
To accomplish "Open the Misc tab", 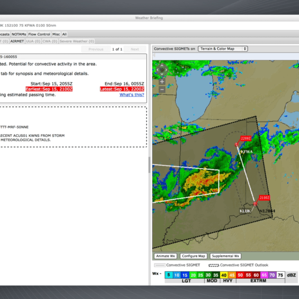I will [56, 34].
